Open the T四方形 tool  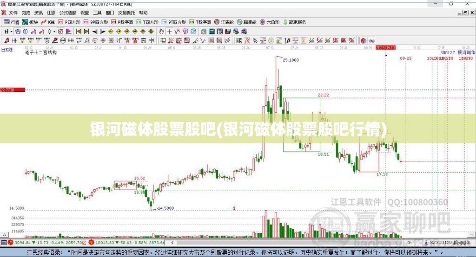147,22
